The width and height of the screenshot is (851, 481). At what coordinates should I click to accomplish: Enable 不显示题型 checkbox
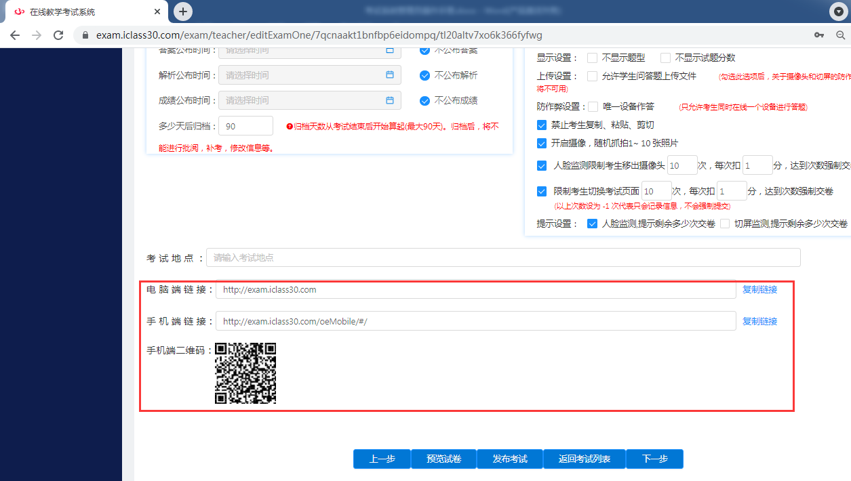coord(593,58)
